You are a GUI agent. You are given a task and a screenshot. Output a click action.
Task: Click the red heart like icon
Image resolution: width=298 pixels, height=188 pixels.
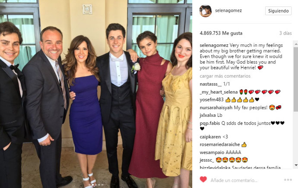203,179
